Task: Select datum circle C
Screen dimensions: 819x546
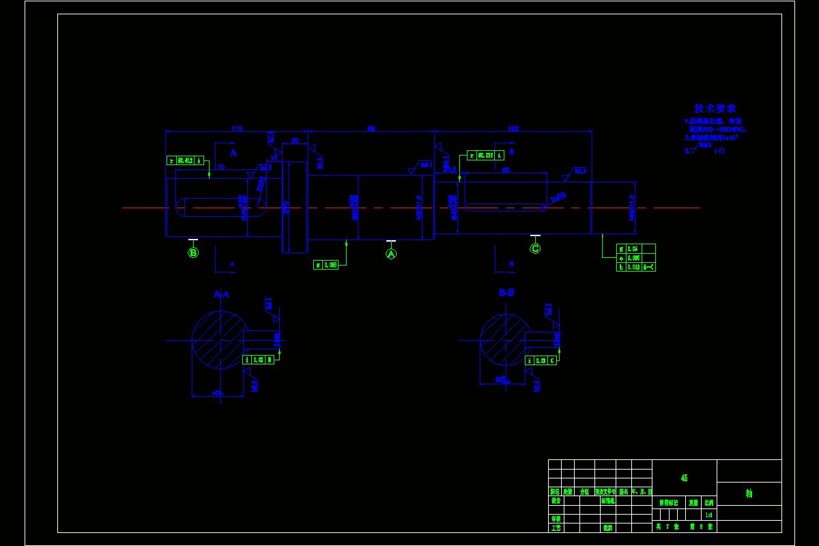Action: coord(535,248)
